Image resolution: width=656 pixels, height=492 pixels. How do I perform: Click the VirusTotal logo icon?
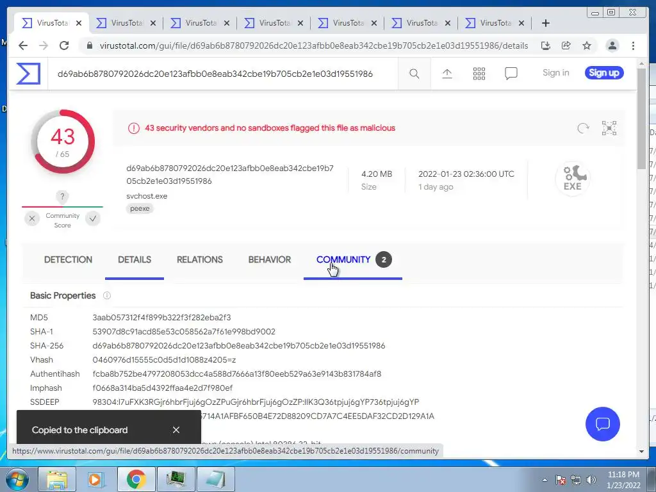[28, 74]
